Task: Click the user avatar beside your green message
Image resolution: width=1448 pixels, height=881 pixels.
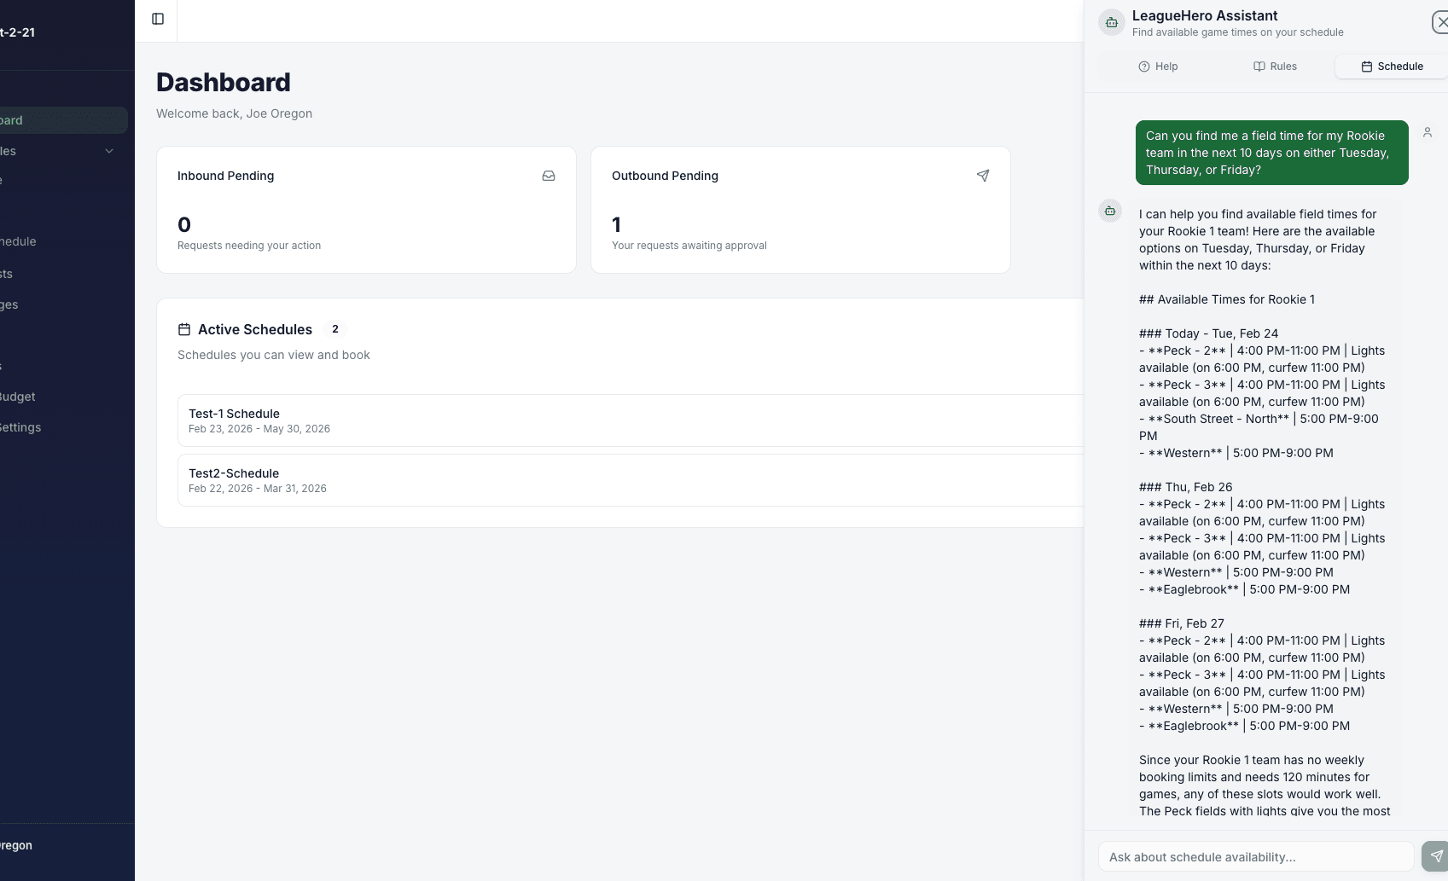Action: pos(1428,132)
